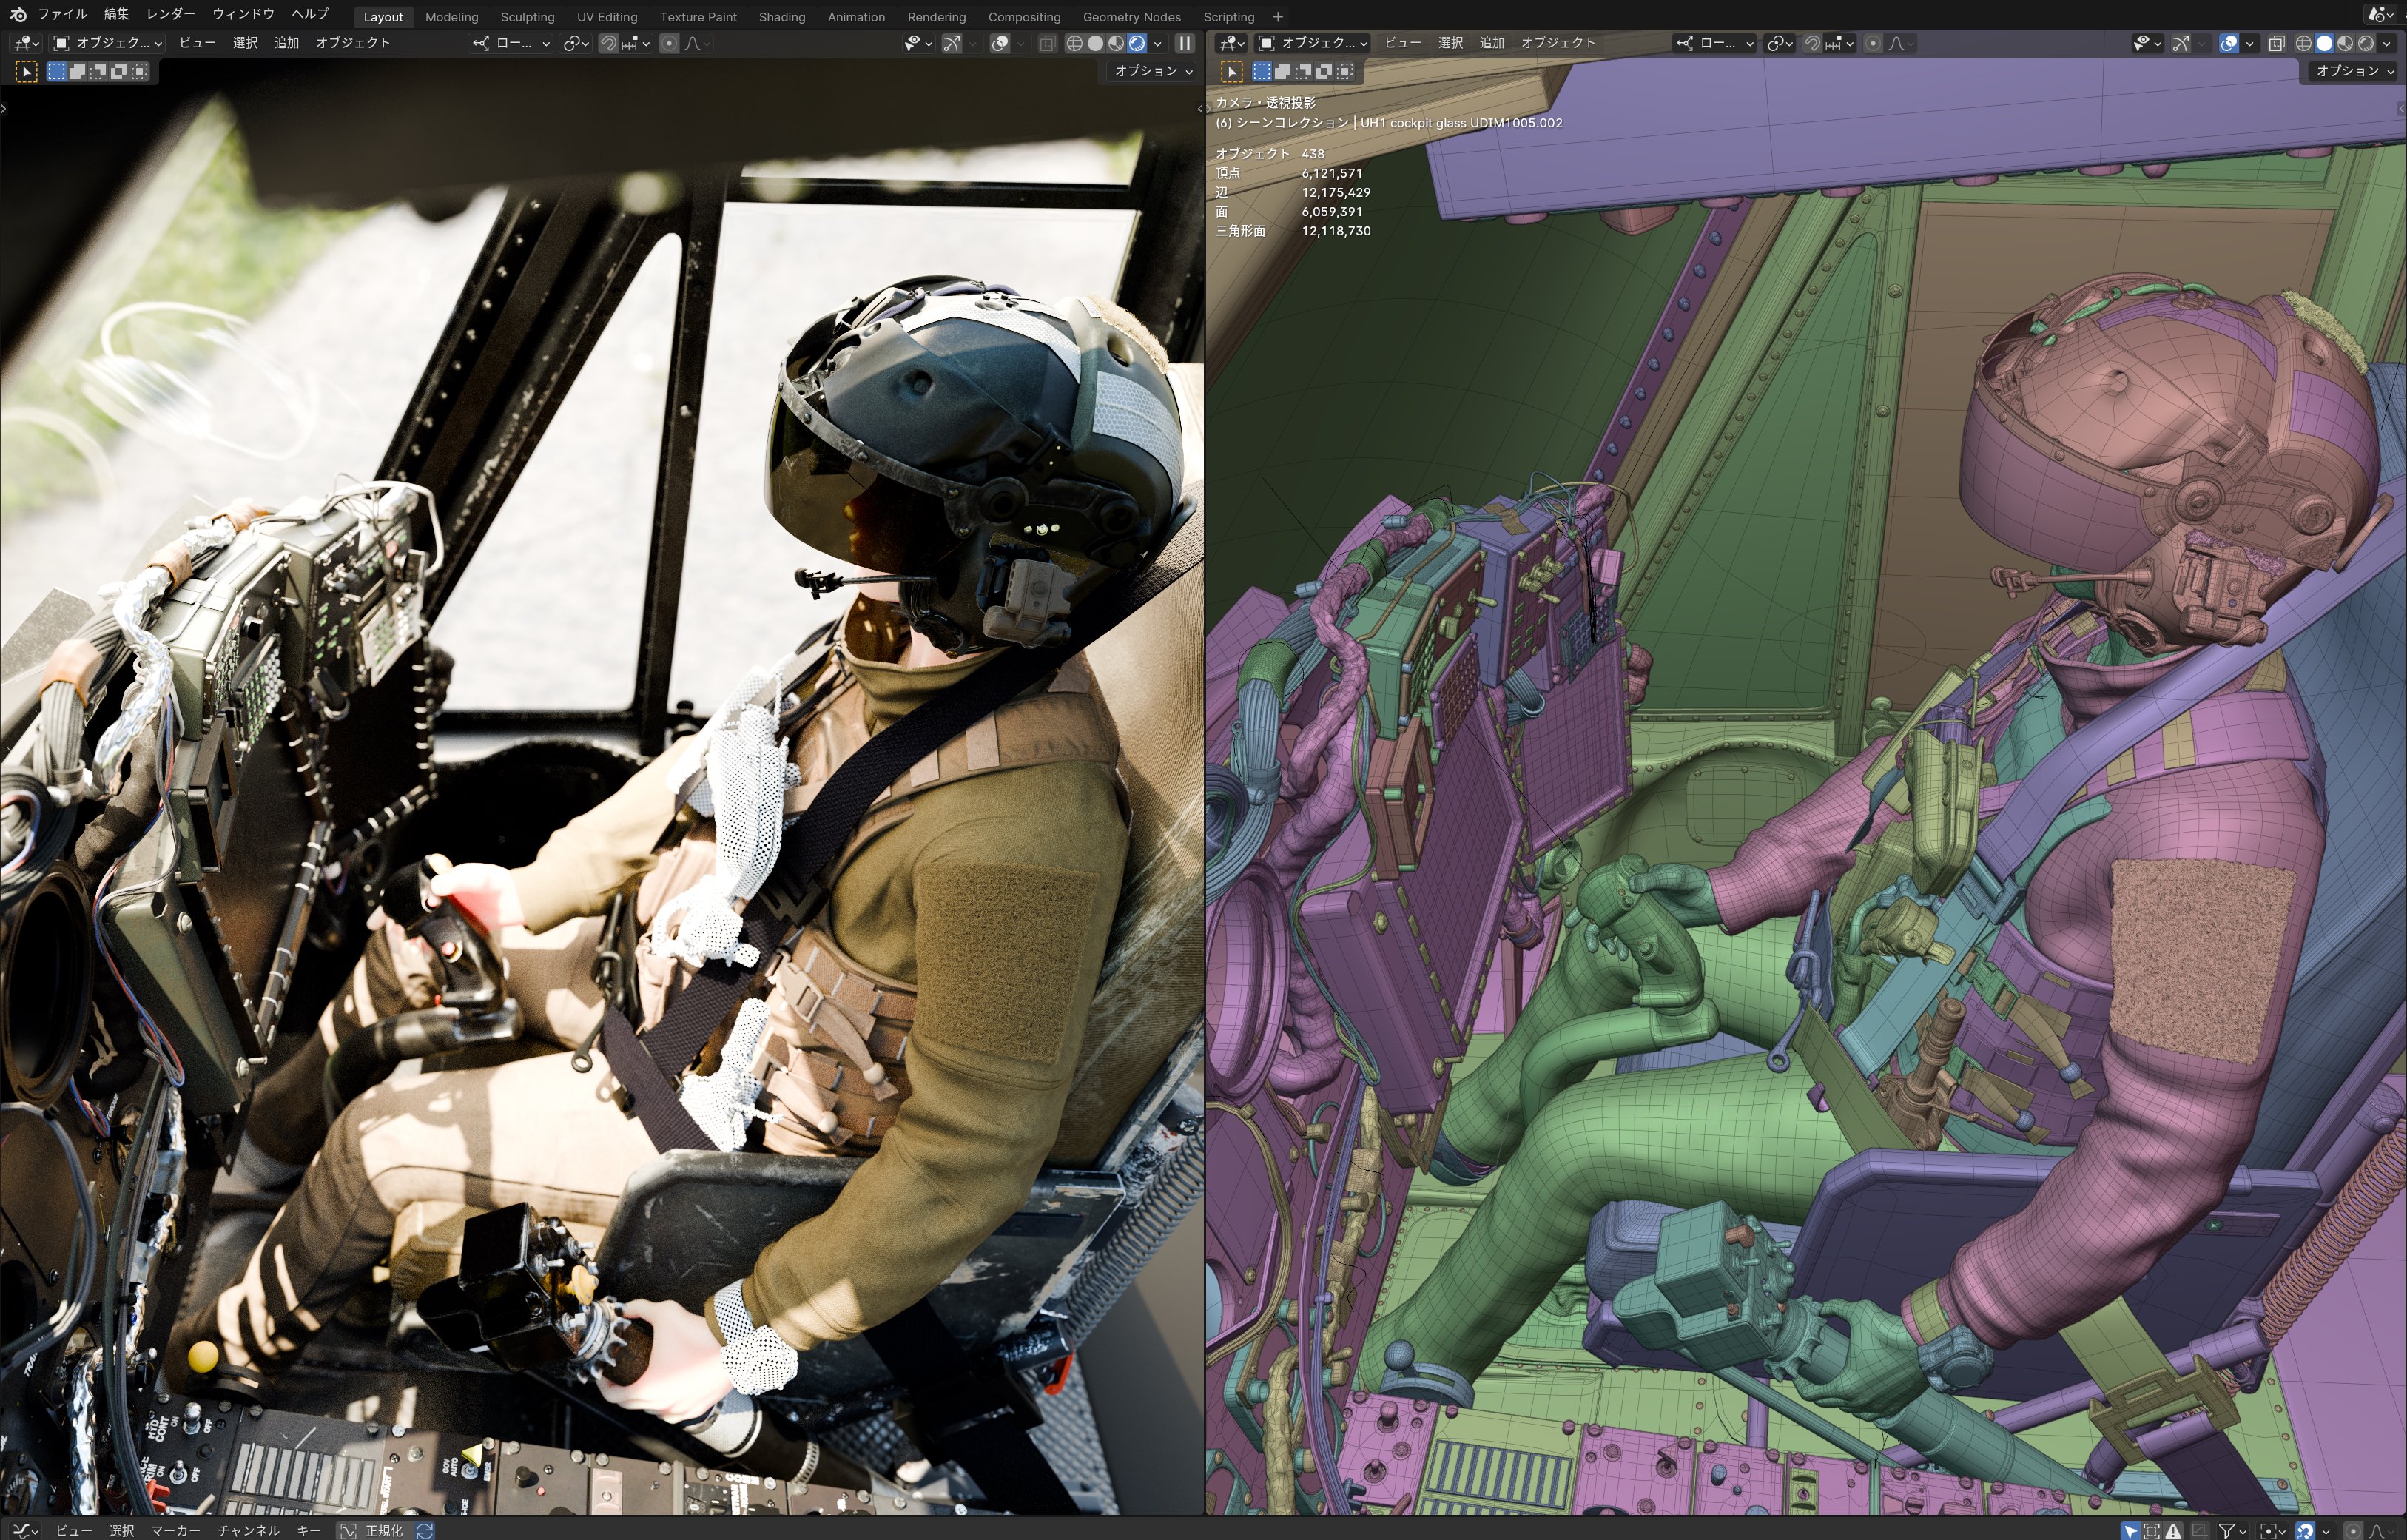Open left viewport editor type menu

[x=26, y=43]
